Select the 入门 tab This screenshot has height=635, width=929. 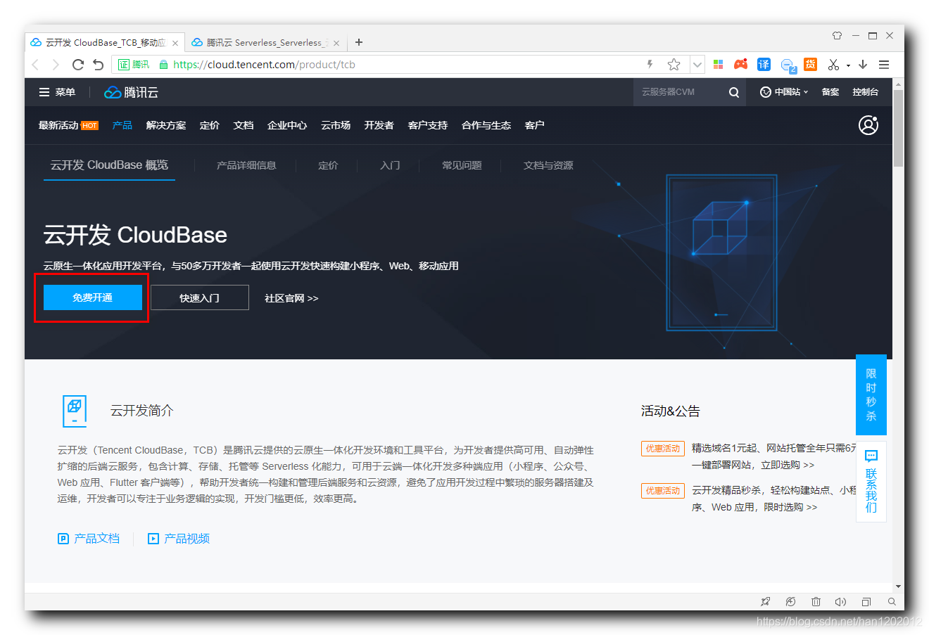(390, 165)
